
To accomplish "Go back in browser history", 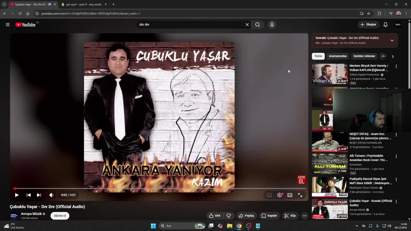I will pos(4,13).
